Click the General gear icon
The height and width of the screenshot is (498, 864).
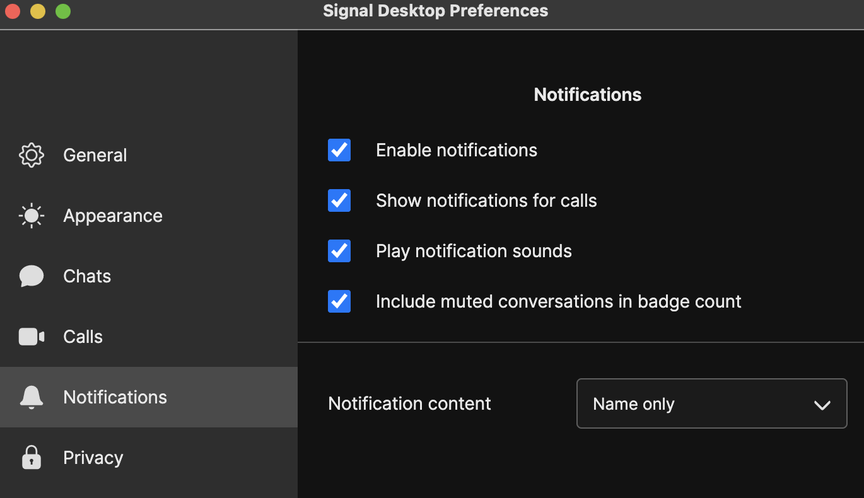[30, 154]
